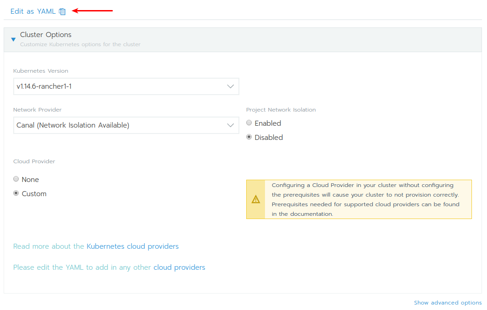Click the Project Network Isolation label

(281, 110)
